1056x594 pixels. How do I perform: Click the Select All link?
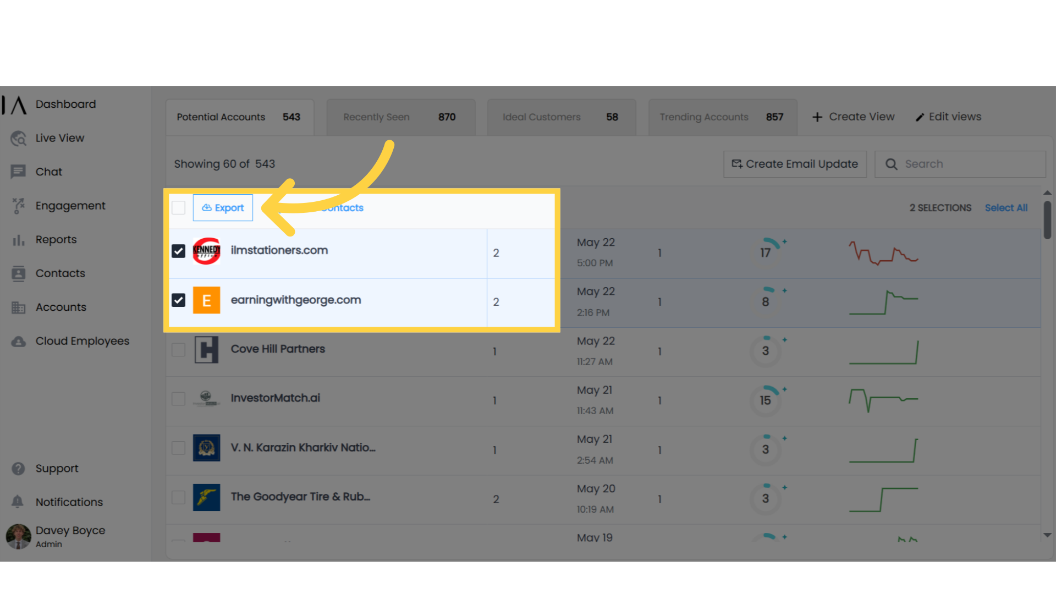pyautogui.click(x=1006, y=208)
